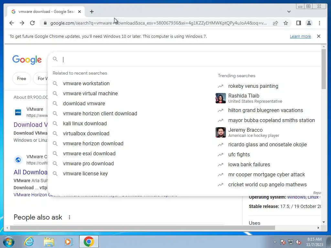Open the All Downloads result link

30,172
